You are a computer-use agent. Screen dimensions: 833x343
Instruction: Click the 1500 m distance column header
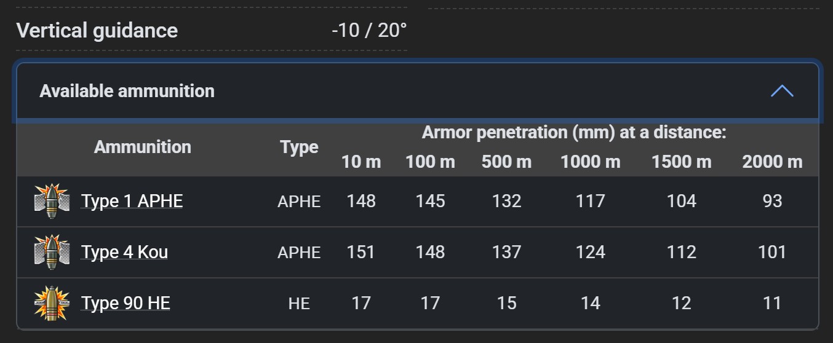[x=681, y=162]
